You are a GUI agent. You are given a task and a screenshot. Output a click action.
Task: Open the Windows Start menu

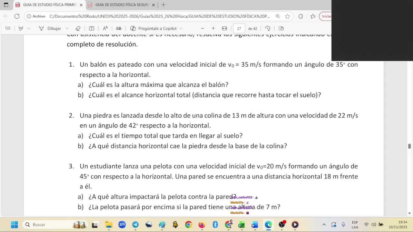pos(14,225)
